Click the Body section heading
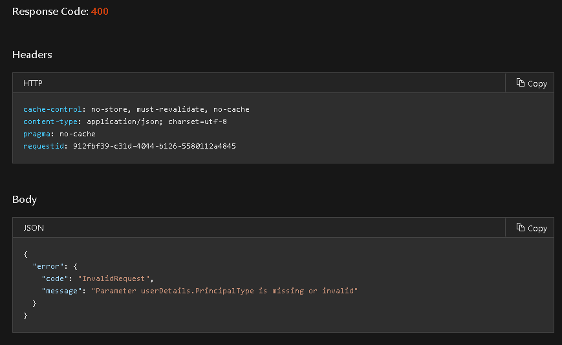The width and height of the screenshot is (562, 345). click(x=25, y=200)
